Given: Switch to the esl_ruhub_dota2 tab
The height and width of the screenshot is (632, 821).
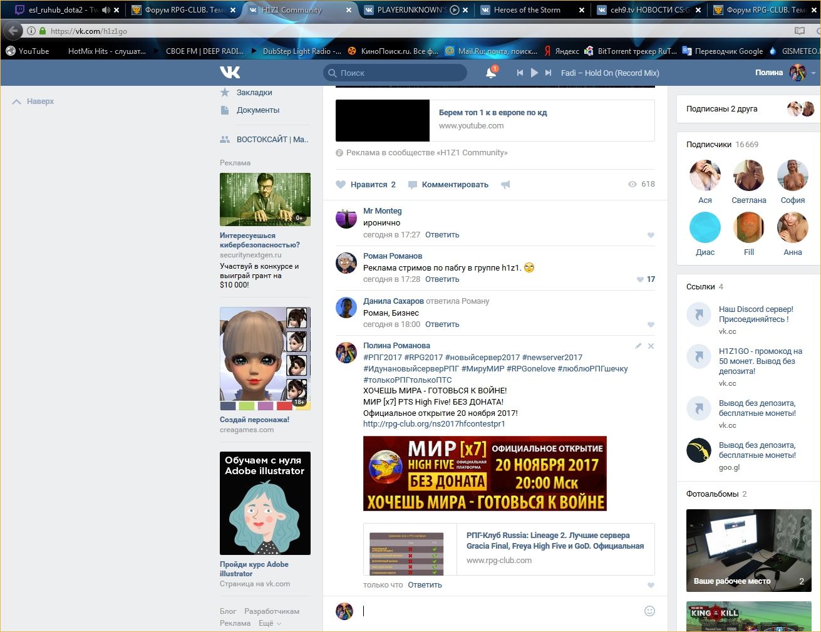Looking at the screenshot, I should tap(65, 10).
